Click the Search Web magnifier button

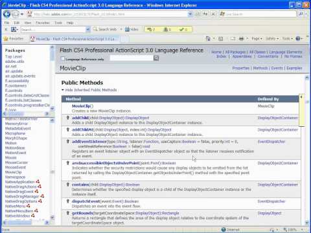(x=105, y=29)
